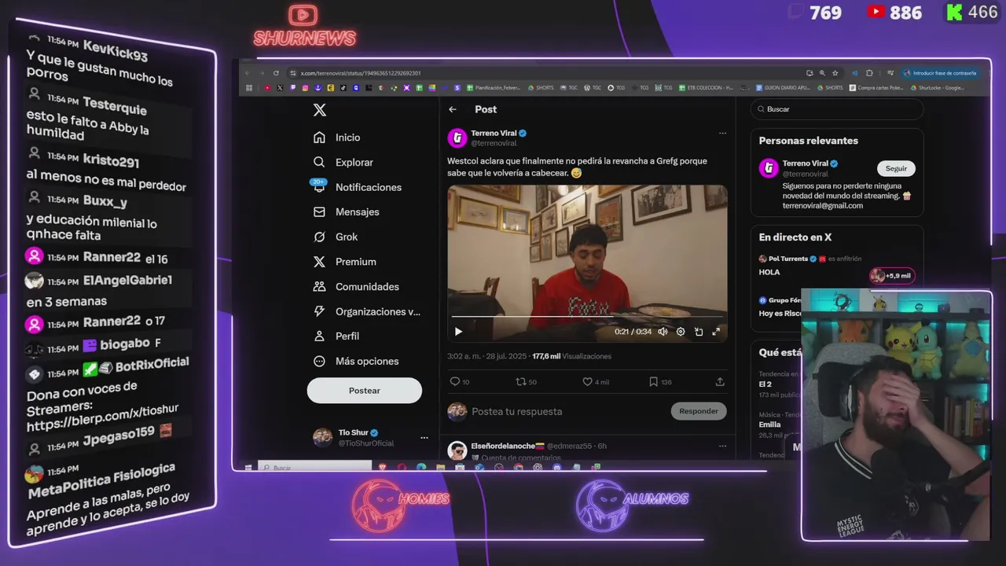The image size is (1006, 566).
Task: Enable video picture-in-picture icon
Action: [699, 332]
